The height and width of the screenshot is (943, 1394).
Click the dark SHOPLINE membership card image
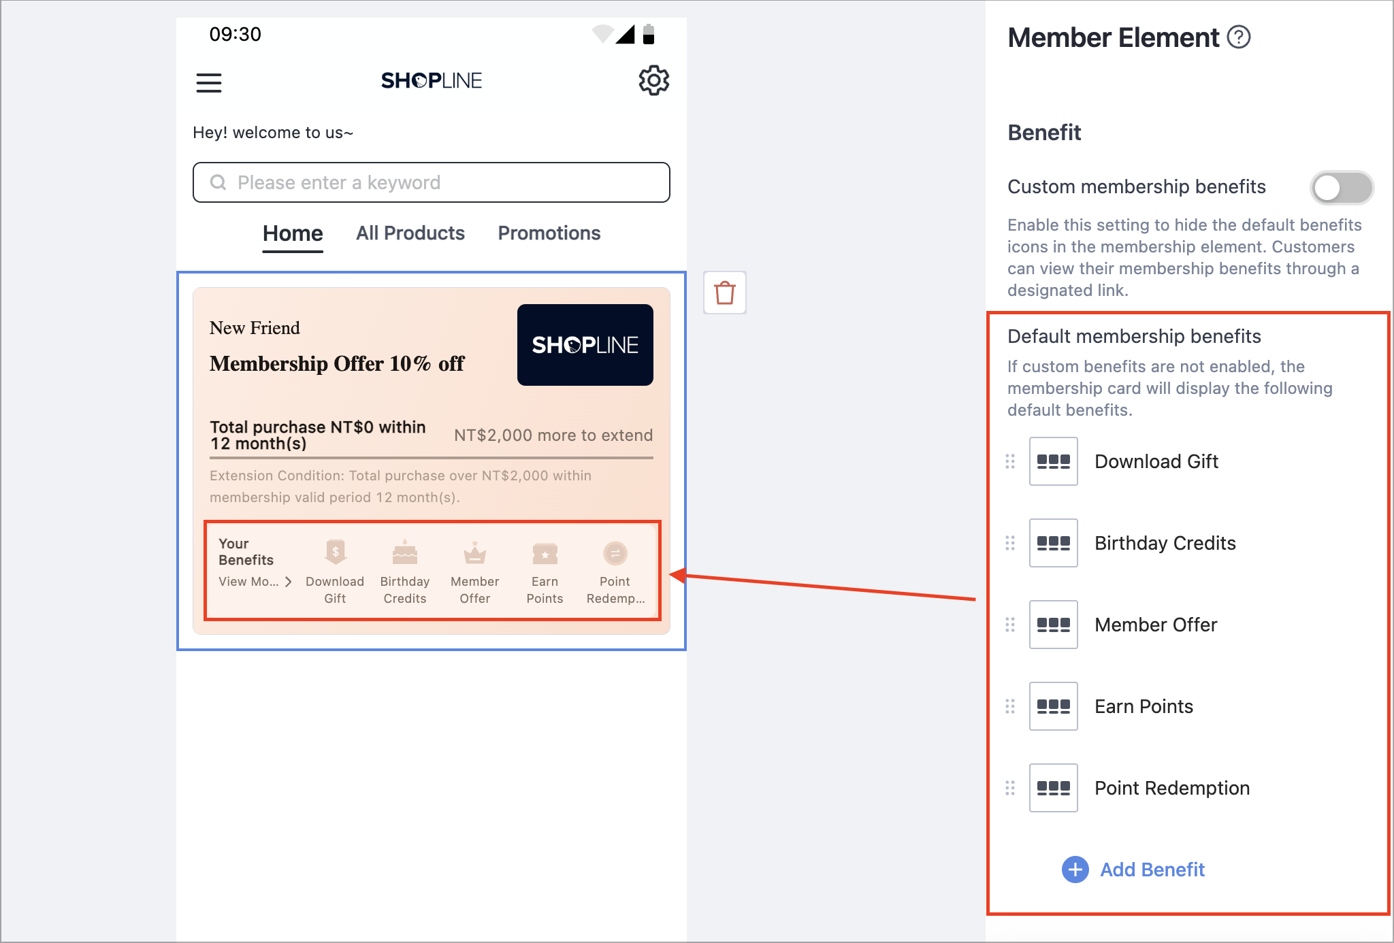pos(585,345)
